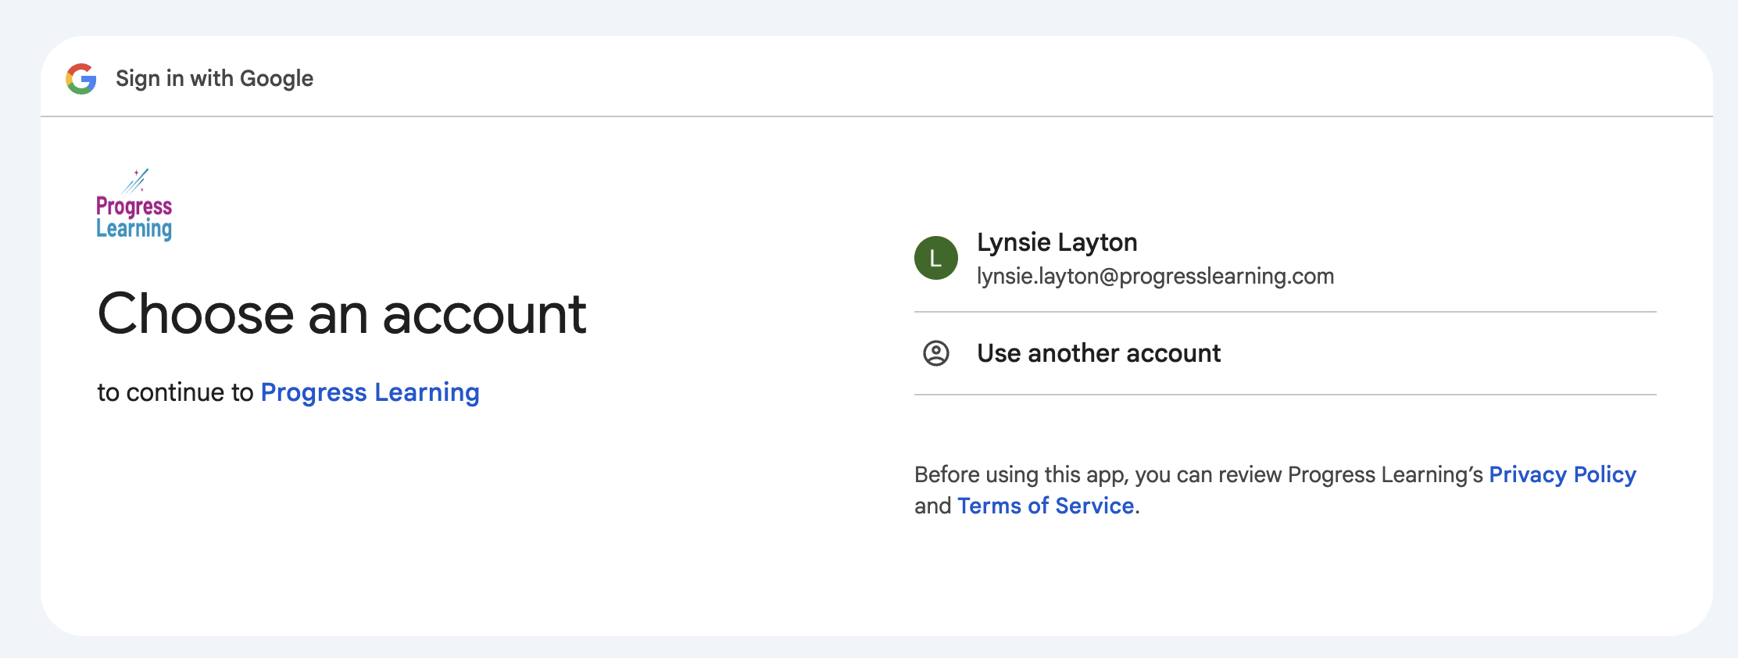This screenshot has width=1738, height=658.
Task: Click the Google logo icon
Action: click(81, 79)
